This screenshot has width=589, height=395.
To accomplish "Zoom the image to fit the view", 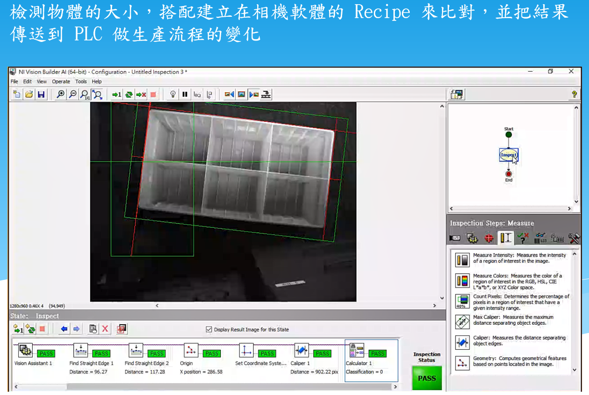I will 97,95.
